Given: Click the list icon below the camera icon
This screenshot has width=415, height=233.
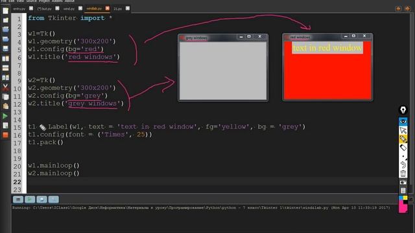Looking at the screenshot, I should [403, 190].
